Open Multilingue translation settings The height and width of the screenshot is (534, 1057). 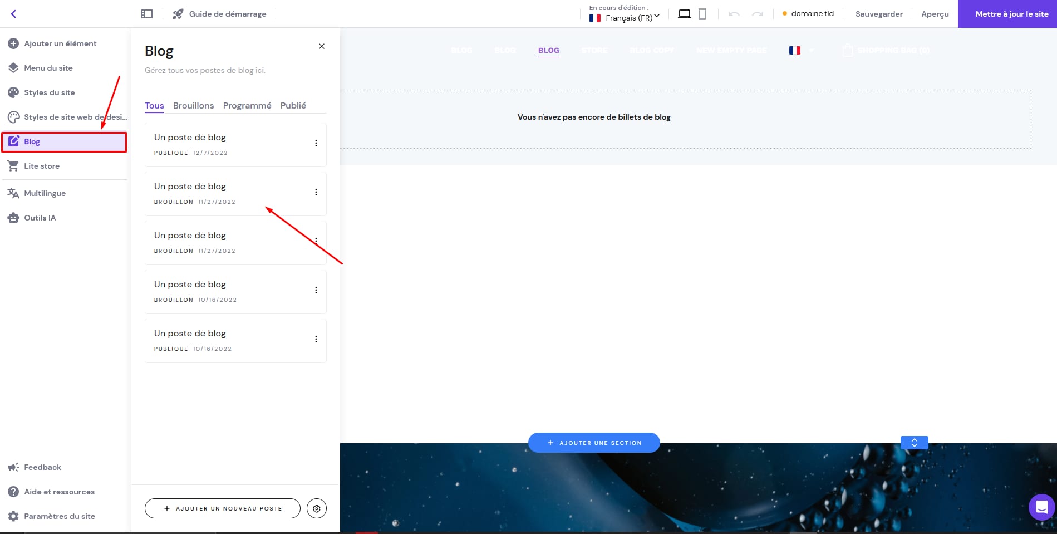[45, 193]
